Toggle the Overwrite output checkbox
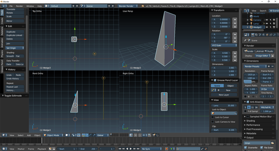The image size is (279, 151). [245, 147]
